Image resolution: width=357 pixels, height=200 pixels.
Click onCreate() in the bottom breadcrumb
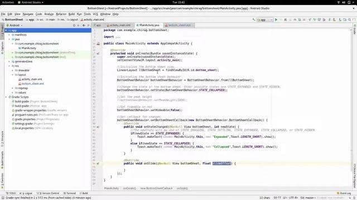pyautogui.click(x=129, y=188)
